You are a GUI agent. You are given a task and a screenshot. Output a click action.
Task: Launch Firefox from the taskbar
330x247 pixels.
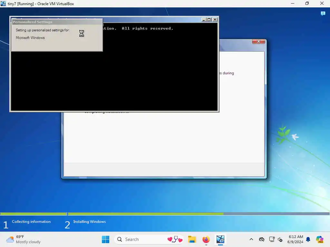click(206, 239)
